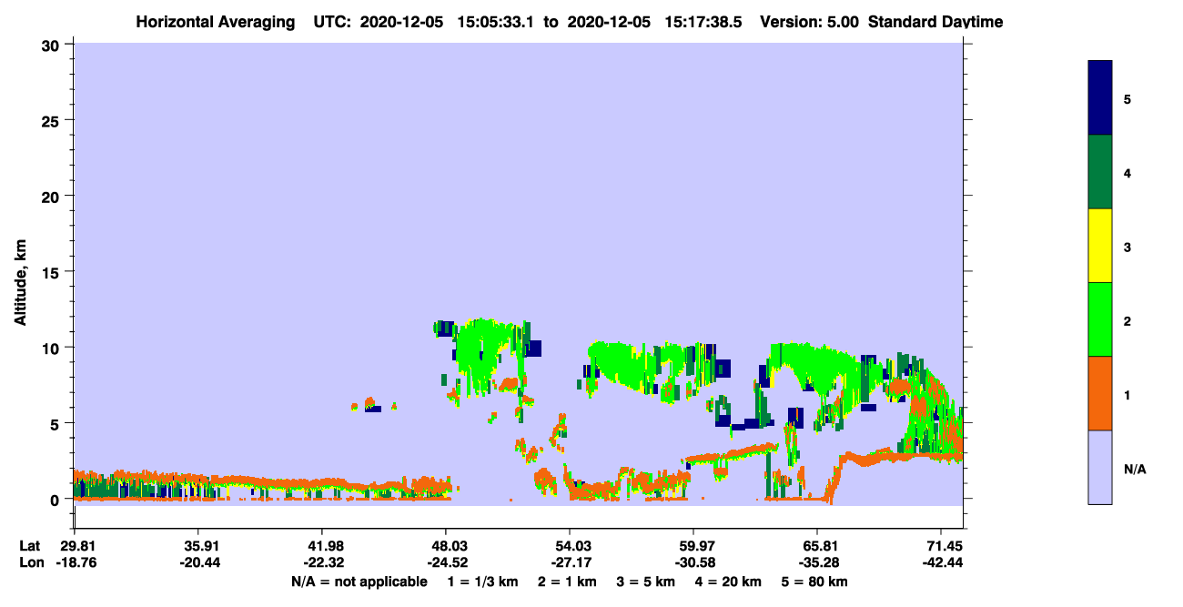Click the lavender N/A colorbar segment
Screen dimensions: 1183x607
[x=1100, y=467]
